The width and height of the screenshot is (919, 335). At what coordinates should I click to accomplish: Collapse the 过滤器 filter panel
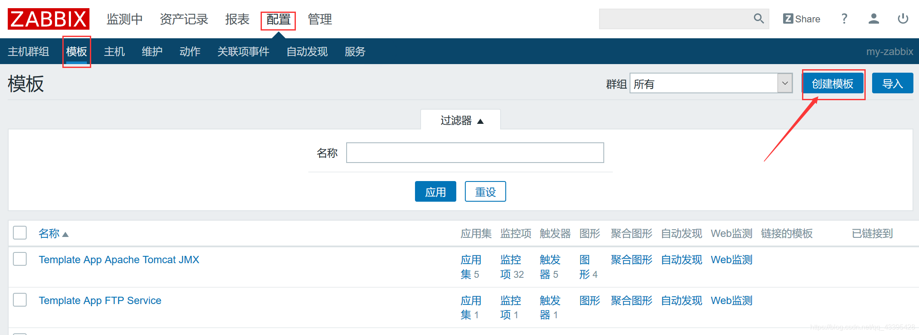(x=461, y=120)
